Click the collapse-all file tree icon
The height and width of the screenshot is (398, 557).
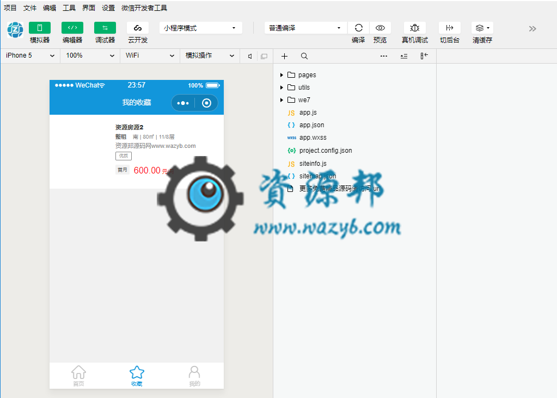point(404,56)
